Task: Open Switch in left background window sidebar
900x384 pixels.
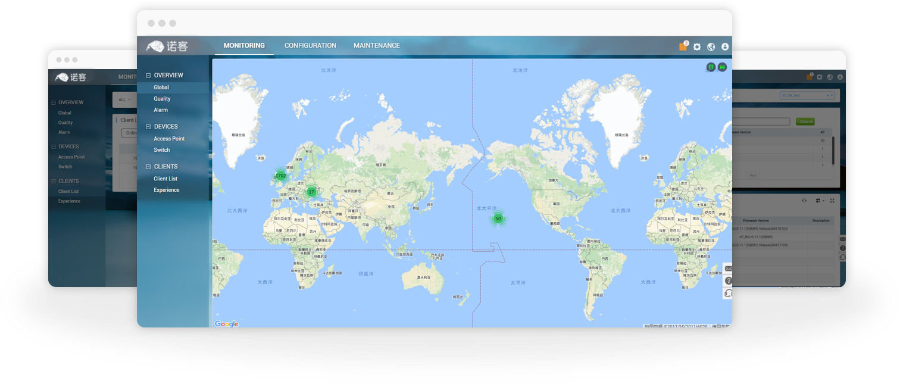Action: [65, 167]
